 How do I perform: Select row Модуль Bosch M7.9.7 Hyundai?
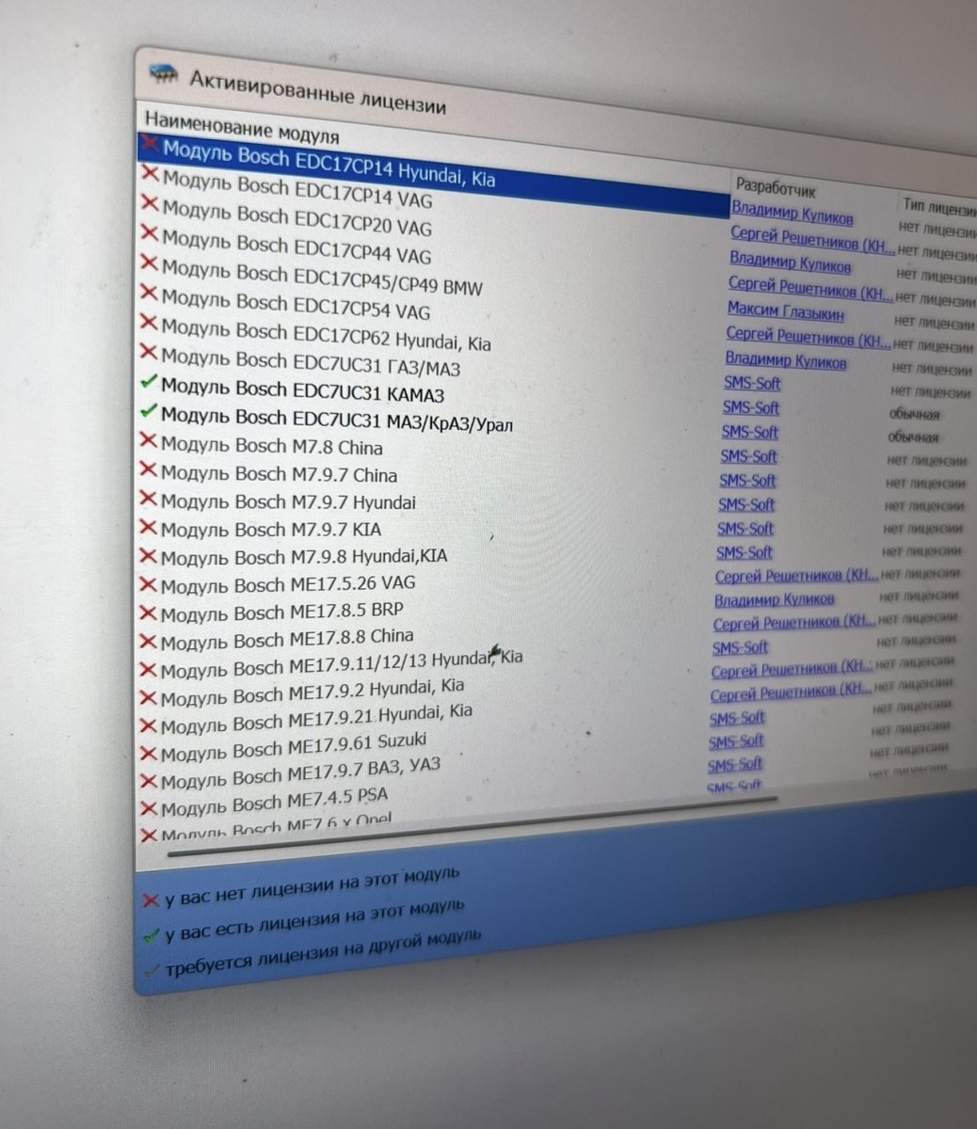click(288, 501)
